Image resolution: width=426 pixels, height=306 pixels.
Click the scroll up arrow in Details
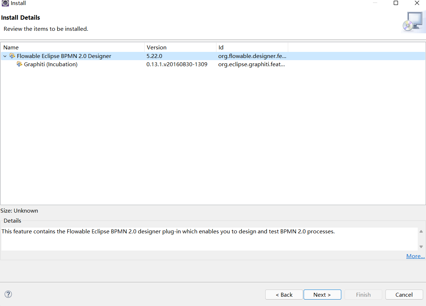pos(421,231)
